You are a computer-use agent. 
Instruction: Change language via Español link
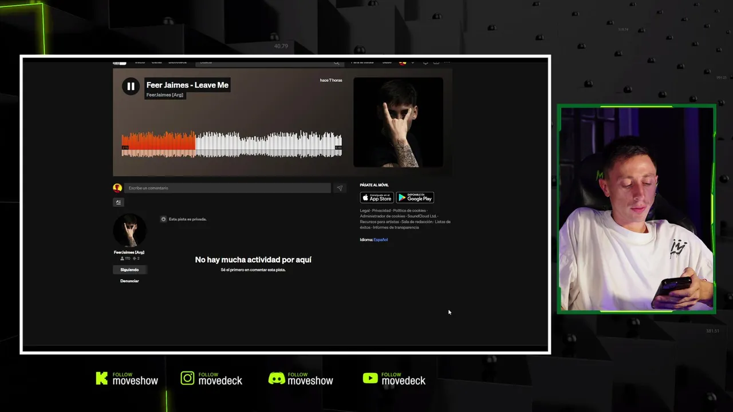381,240
